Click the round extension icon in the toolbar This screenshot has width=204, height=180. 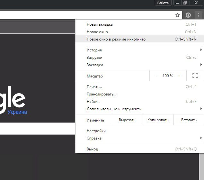[188, 15]
